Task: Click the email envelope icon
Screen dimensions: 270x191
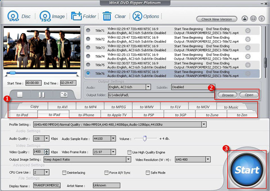Action: pyautogui.click(x=253, y=18)
